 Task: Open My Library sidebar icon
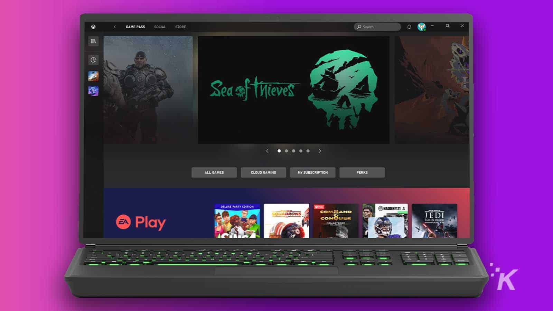click(93, 41)
